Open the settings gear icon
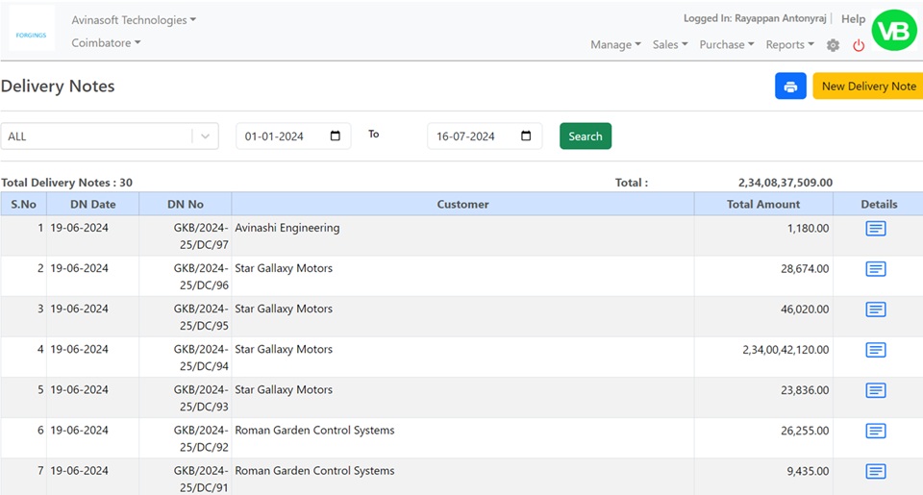This screenshot has height=495, width=923. [x=833, y=45]
